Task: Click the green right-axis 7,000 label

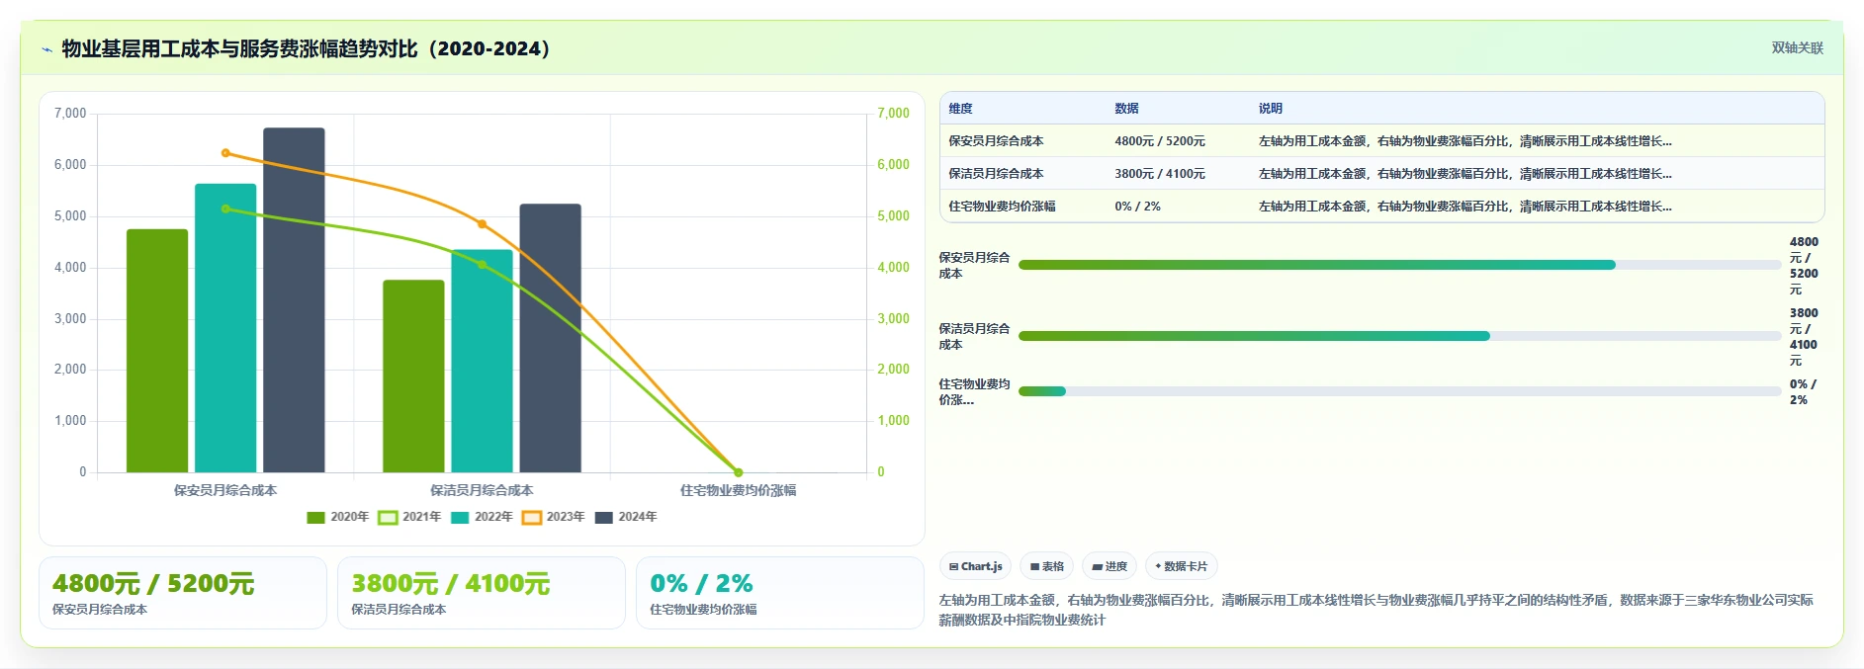Action: click(x=893, y=114)
